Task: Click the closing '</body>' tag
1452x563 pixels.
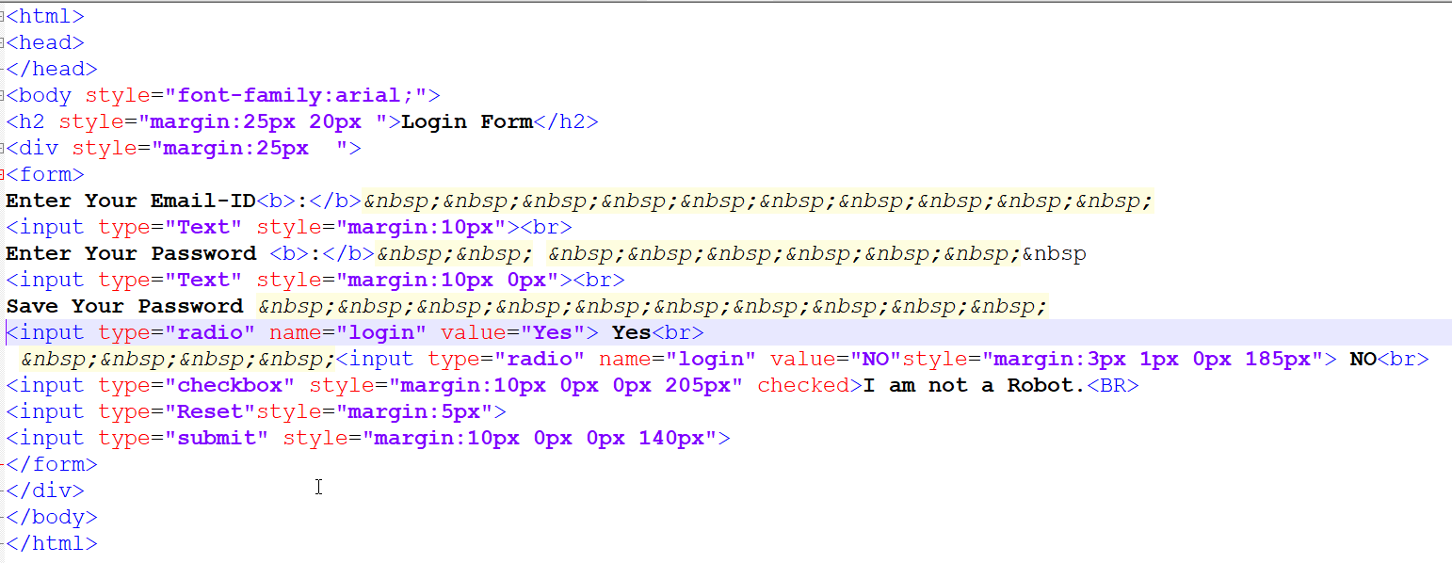Action: tap(52, 517)
